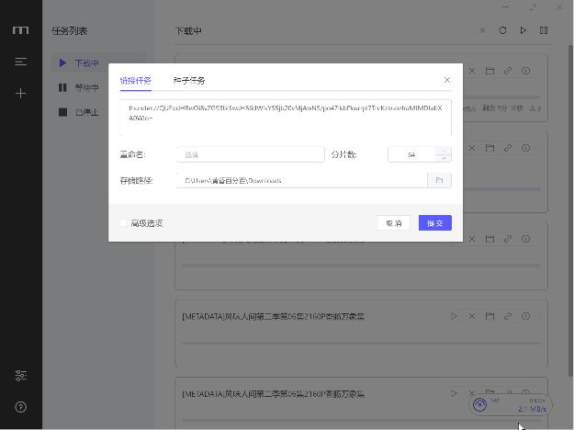Toggle the 高级选项 checkbox

pos(123,222)
